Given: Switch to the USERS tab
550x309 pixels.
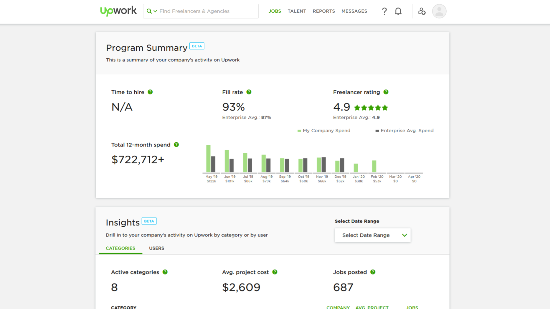Looking at the screenshot, I should tap(156, 248).
